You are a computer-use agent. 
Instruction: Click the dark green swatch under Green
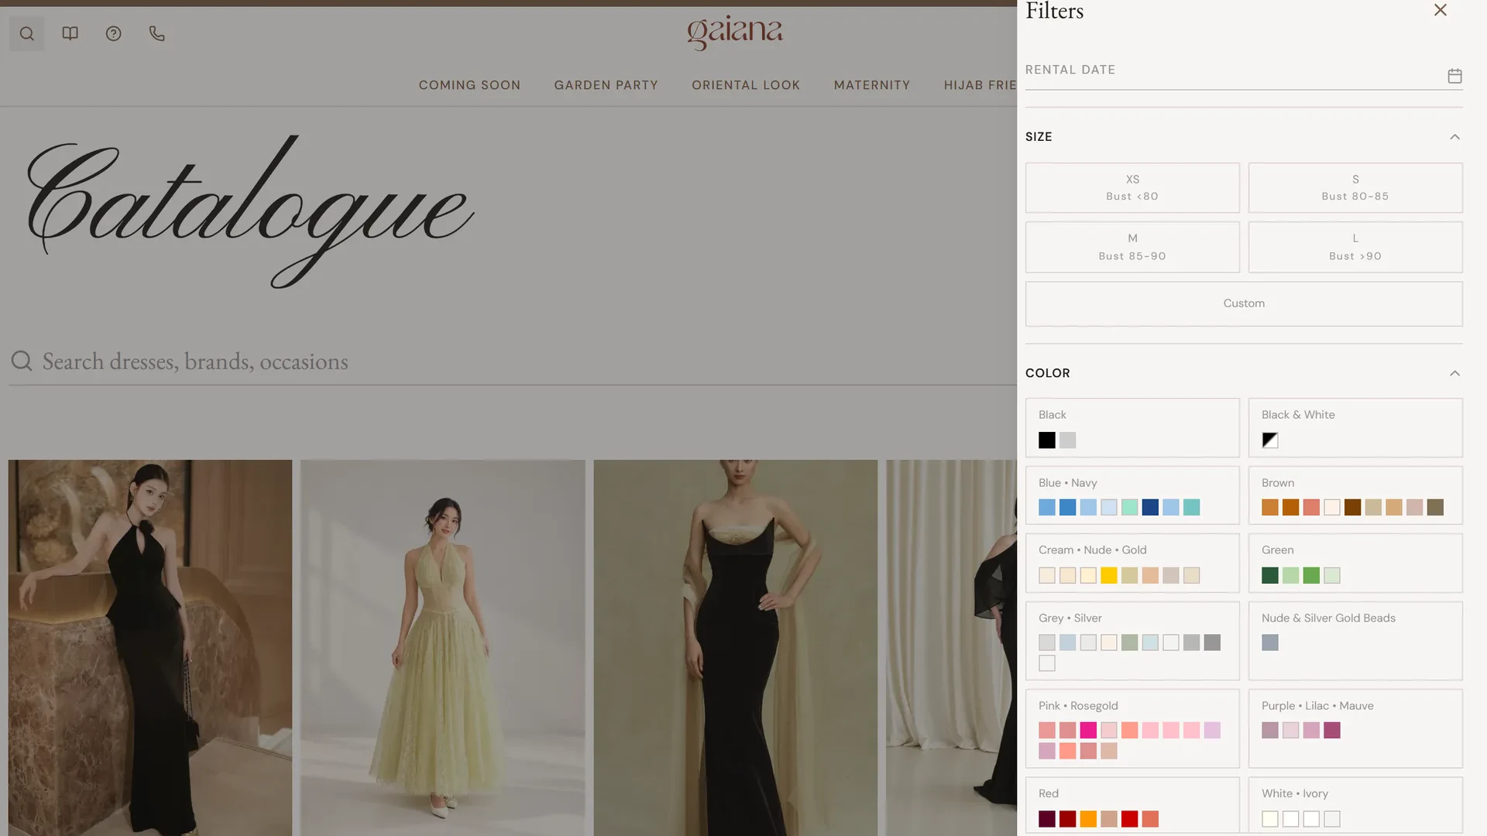click(1269, 575)
